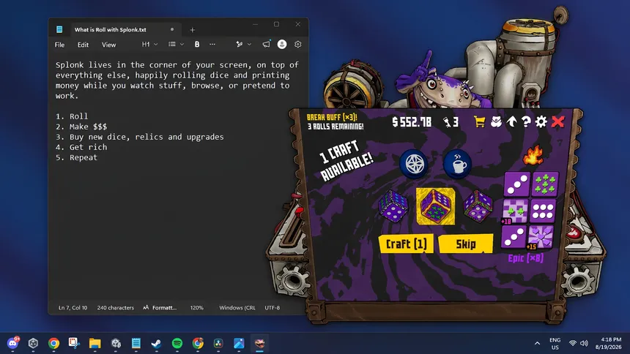630x354 pixels.
Task: Click the line reading 3. Buy new dice, relics and upgrades
Action: (139, 137)
